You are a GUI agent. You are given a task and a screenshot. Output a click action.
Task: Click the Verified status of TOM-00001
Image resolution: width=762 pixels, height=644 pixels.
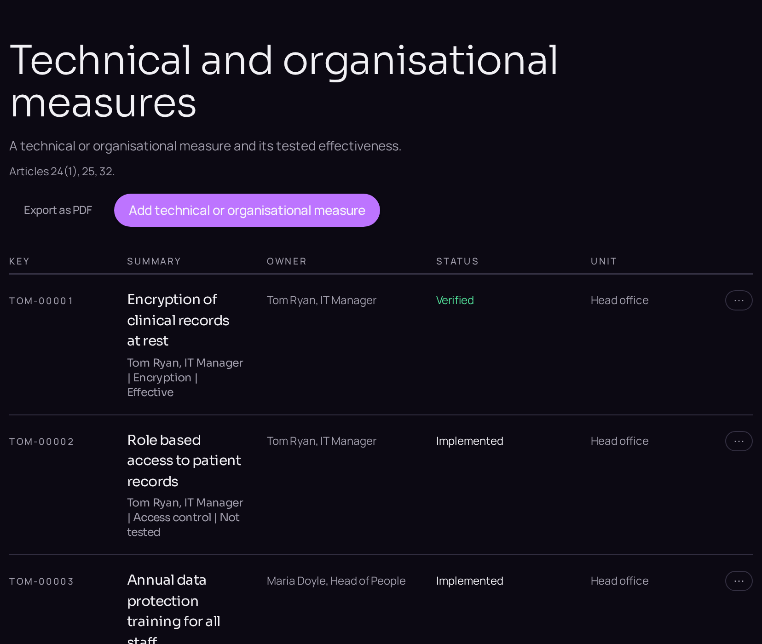[455, 300]
